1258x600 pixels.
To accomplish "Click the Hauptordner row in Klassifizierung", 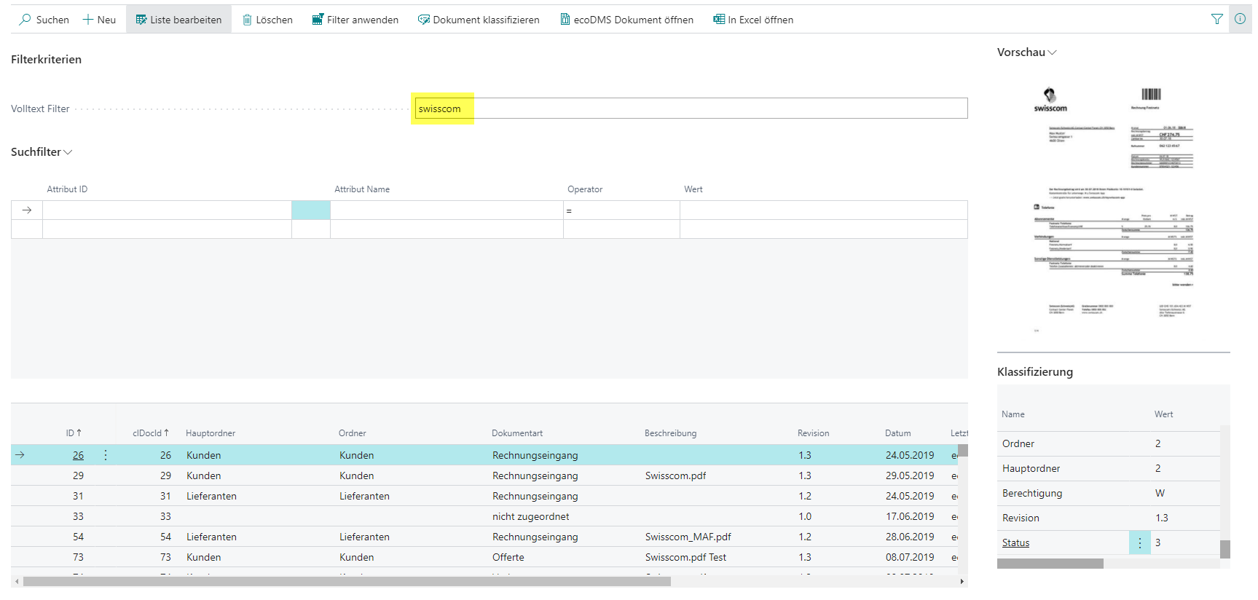I will (1109, 469).
